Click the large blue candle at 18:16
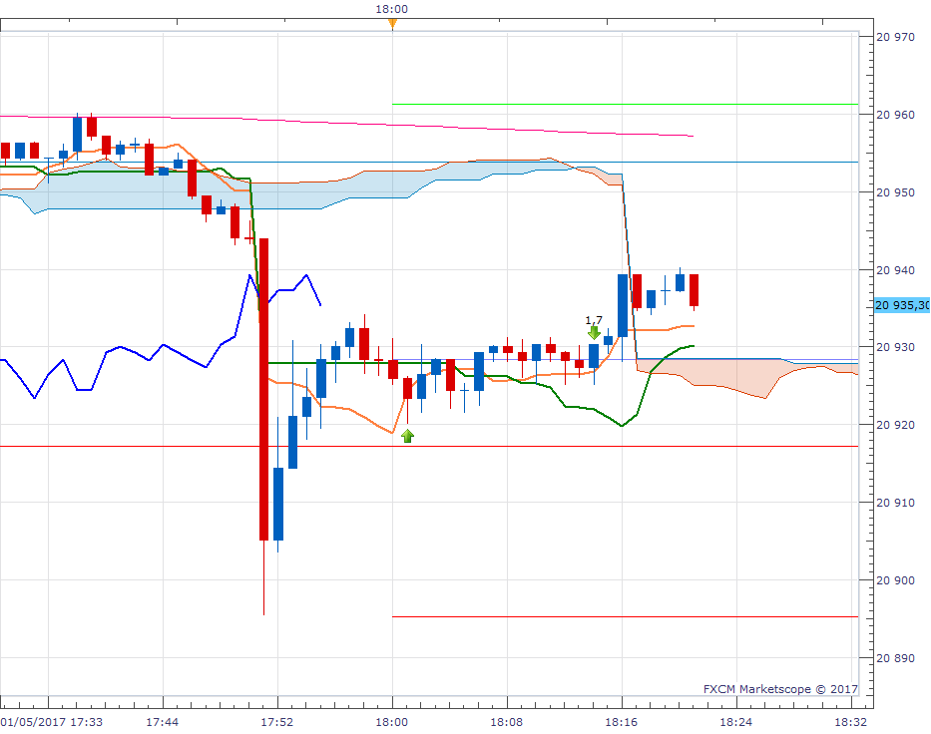Viewport: 931px width, 734px height. 623,305
